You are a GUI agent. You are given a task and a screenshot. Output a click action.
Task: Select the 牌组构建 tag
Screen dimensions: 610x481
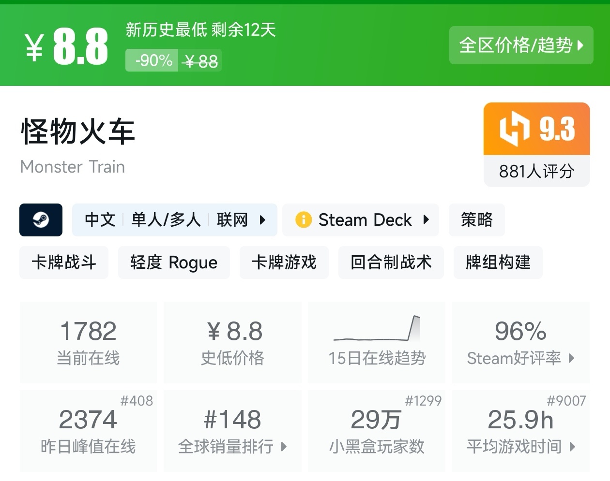498,262
